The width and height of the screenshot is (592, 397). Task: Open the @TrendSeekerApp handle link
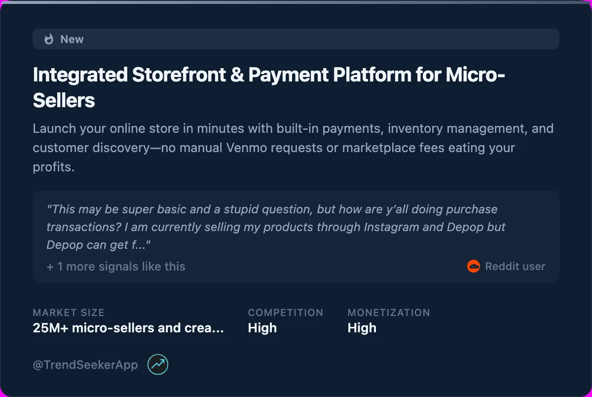84,364
